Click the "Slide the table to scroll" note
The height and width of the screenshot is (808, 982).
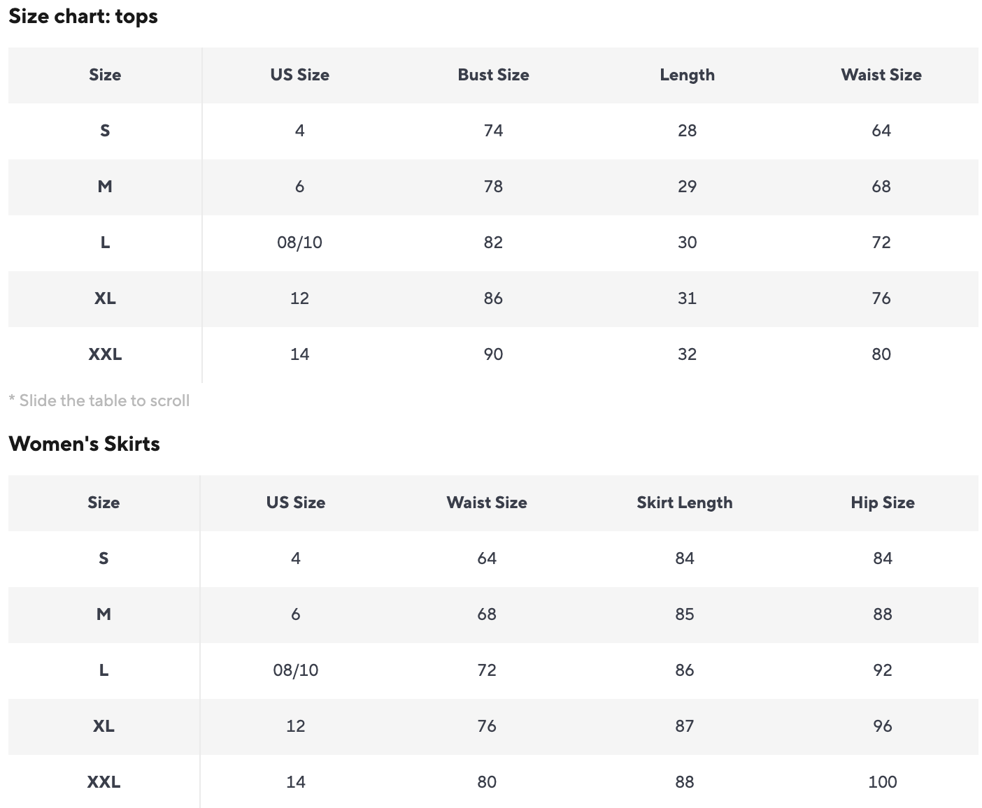pos(99,401)
